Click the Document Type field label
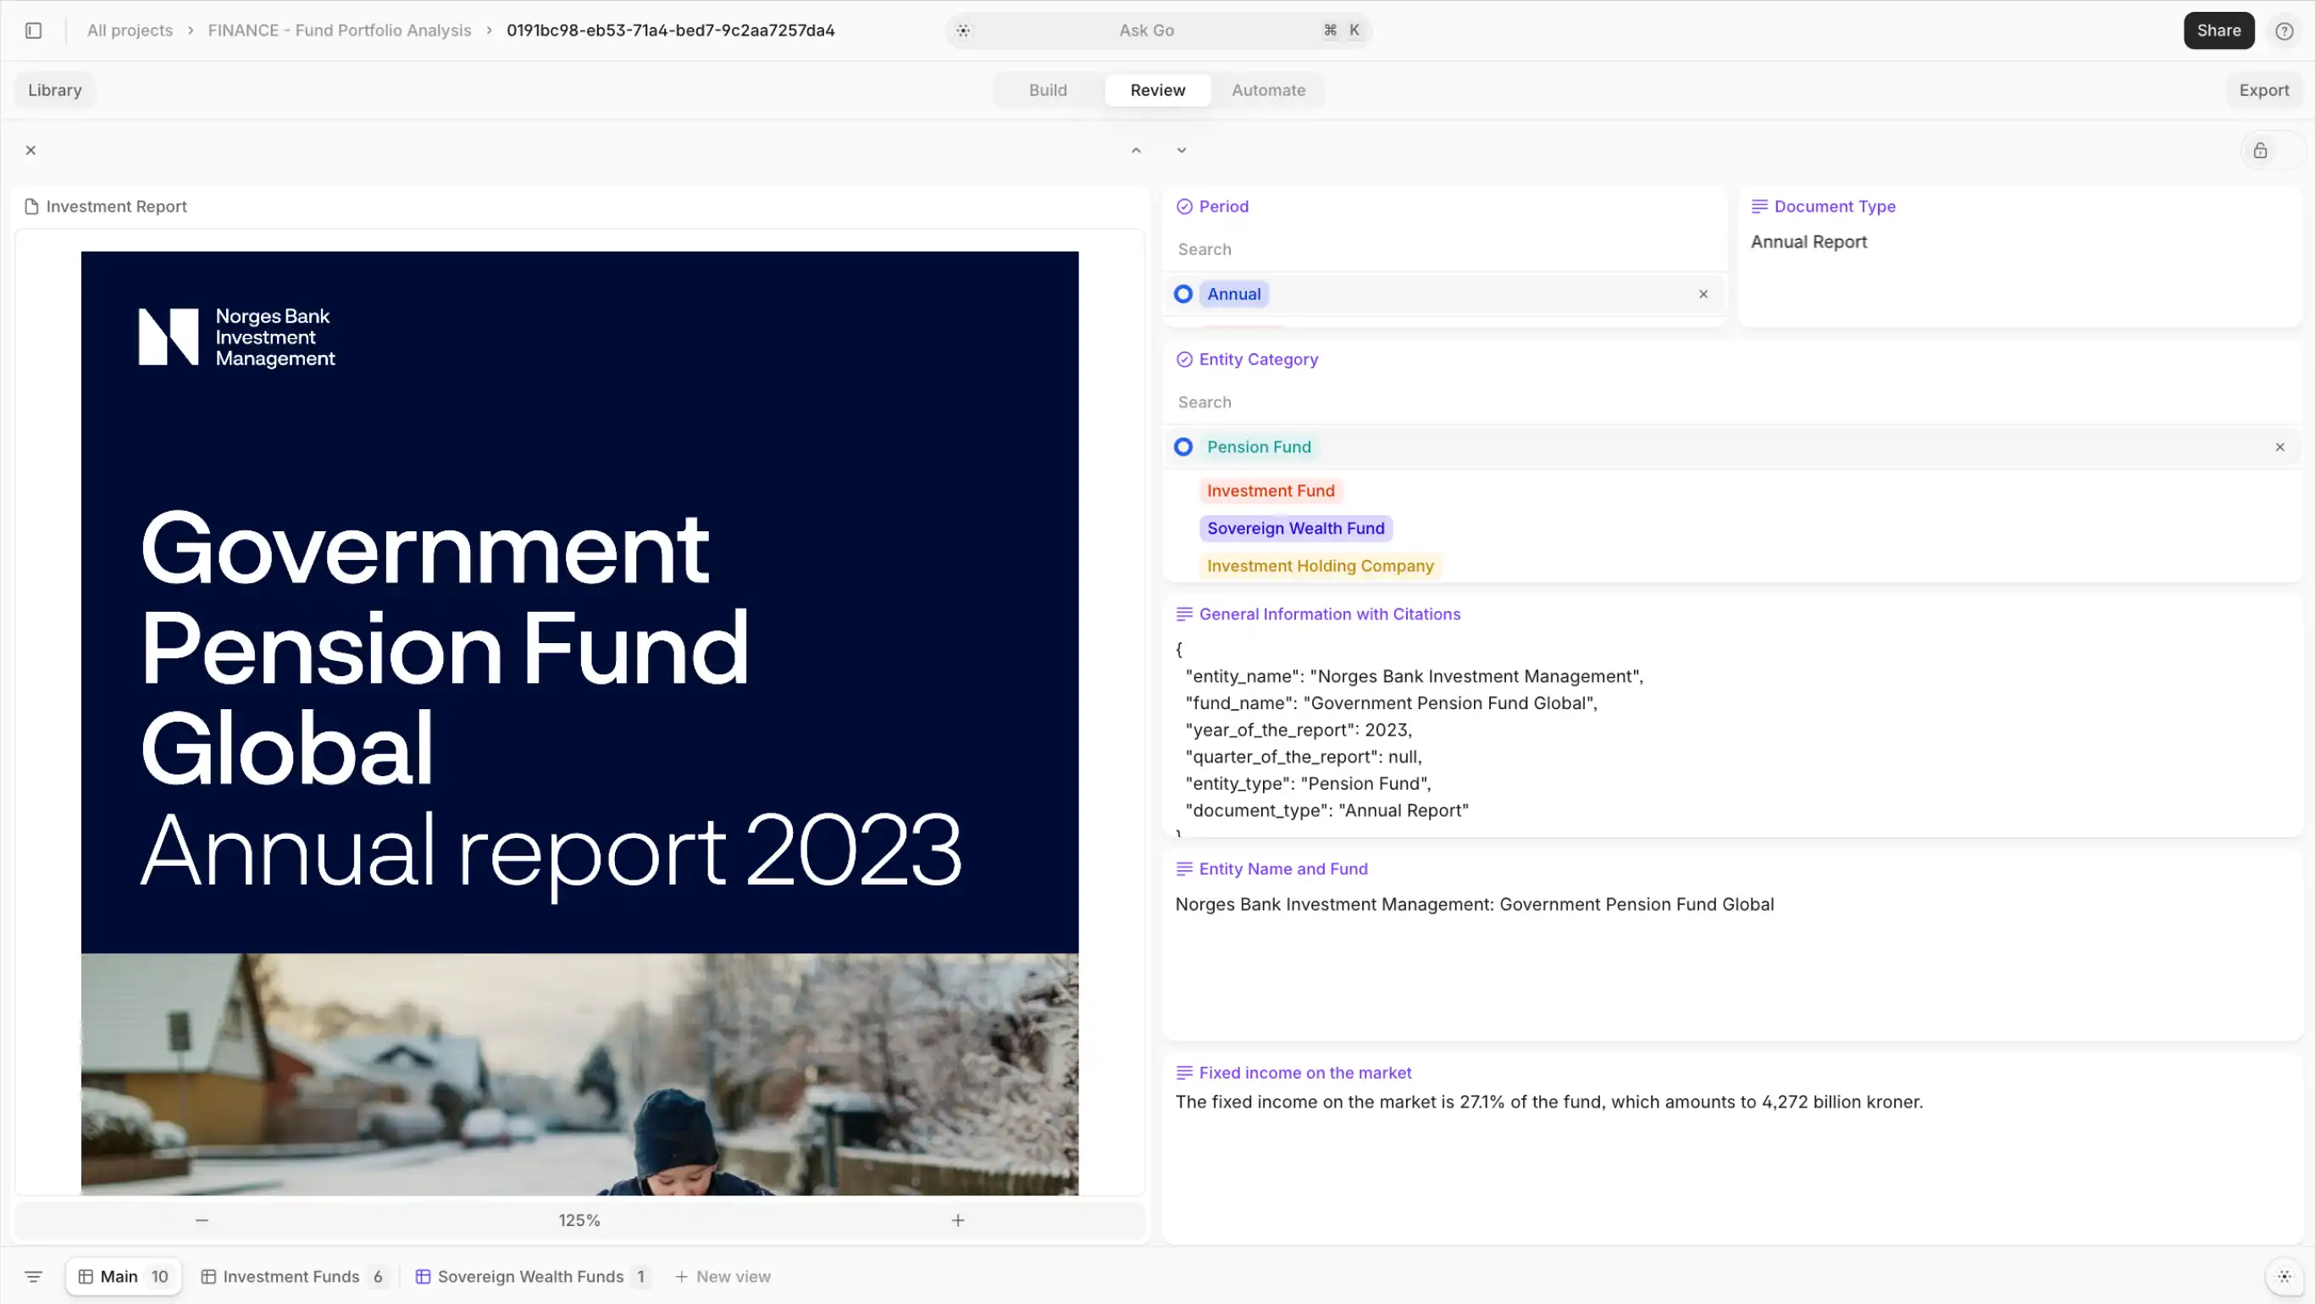 tap(1833, 207)
